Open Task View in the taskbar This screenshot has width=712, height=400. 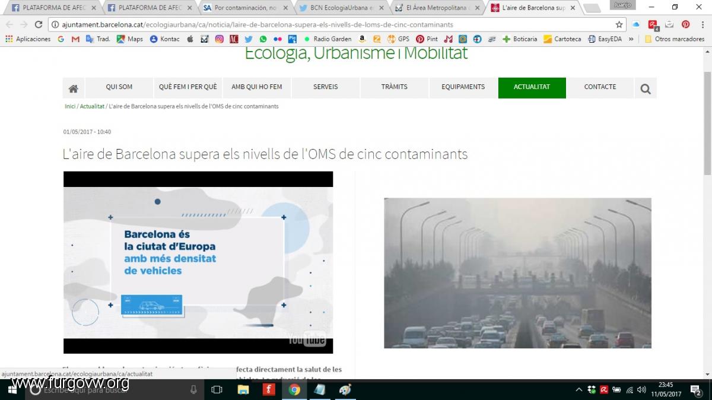pyautogui.click(x=217, y=390)
